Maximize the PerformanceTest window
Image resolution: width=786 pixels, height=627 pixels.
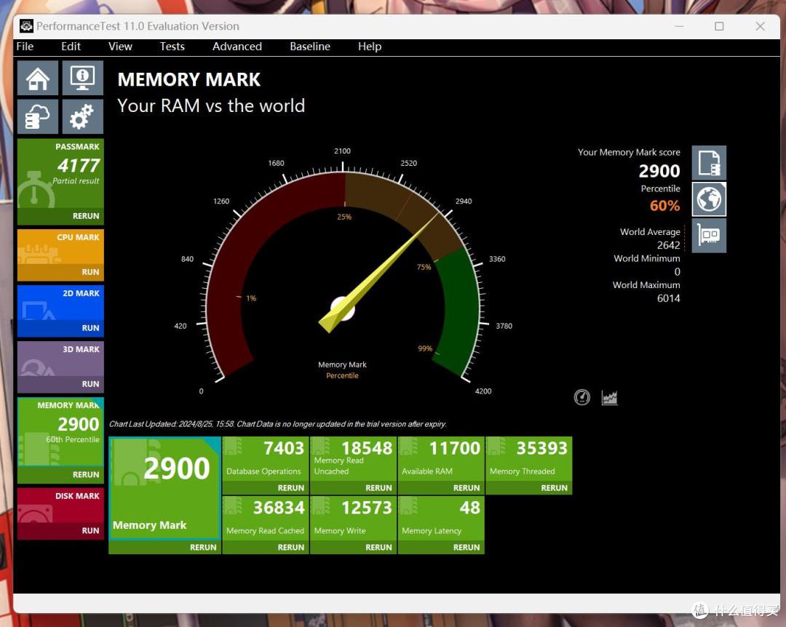tap(719, 26)
